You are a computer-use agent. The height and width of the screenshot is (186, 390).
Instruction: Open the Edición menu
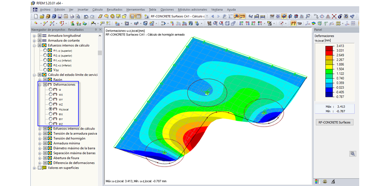(60, 9)
